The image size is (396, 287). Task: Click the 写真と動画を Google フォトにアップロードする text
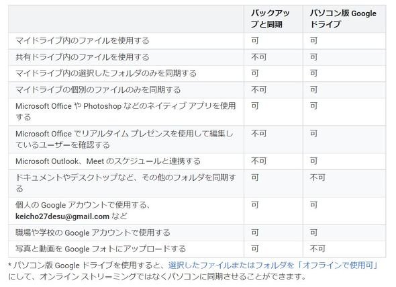[101, 249]
